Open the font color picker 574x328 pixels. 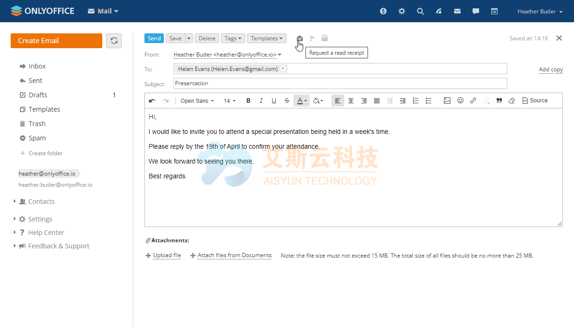[x=301, y=101]
